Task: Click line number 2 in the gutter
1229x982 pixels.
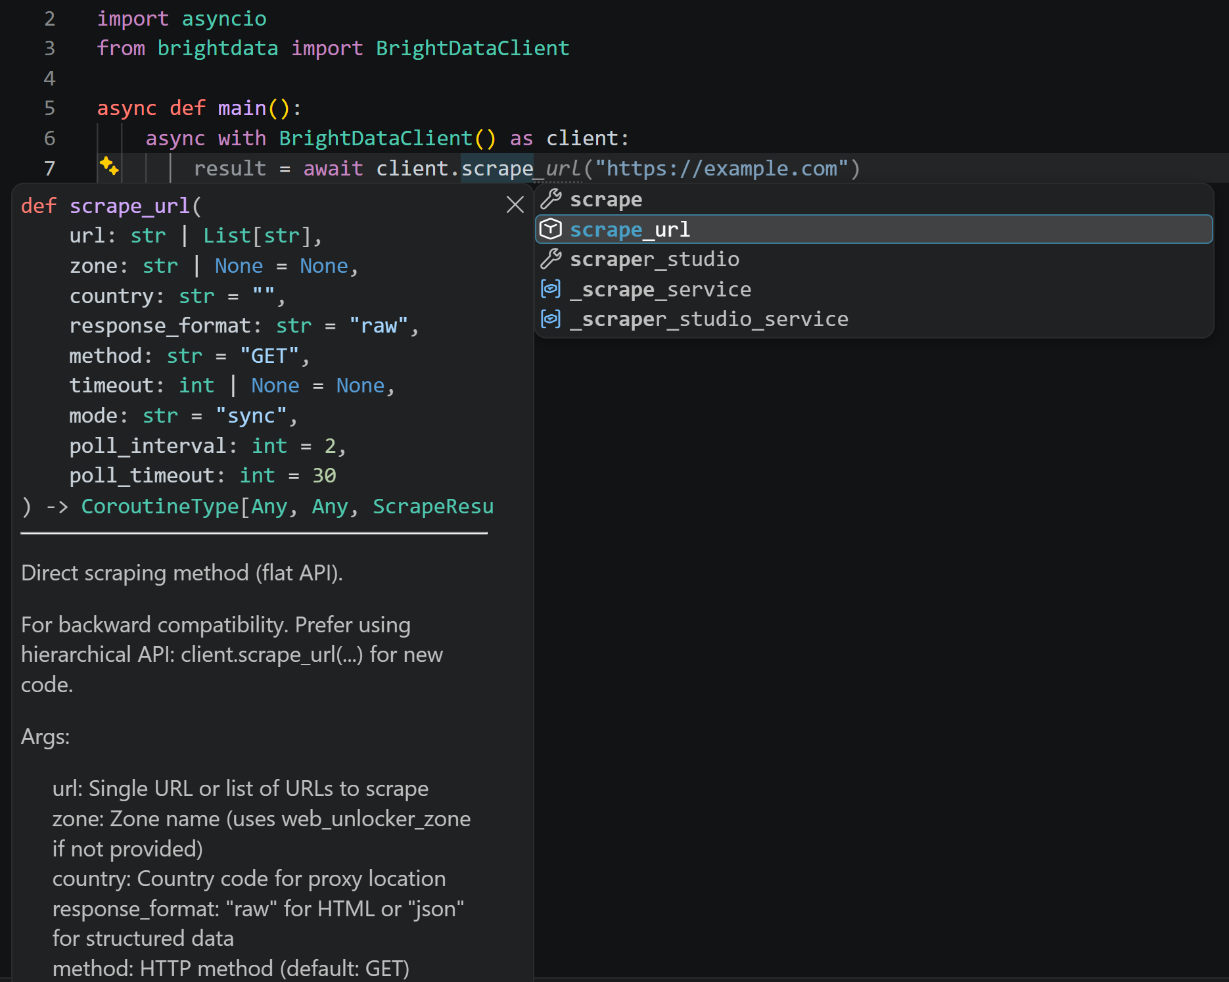Action: coord(49,18)
